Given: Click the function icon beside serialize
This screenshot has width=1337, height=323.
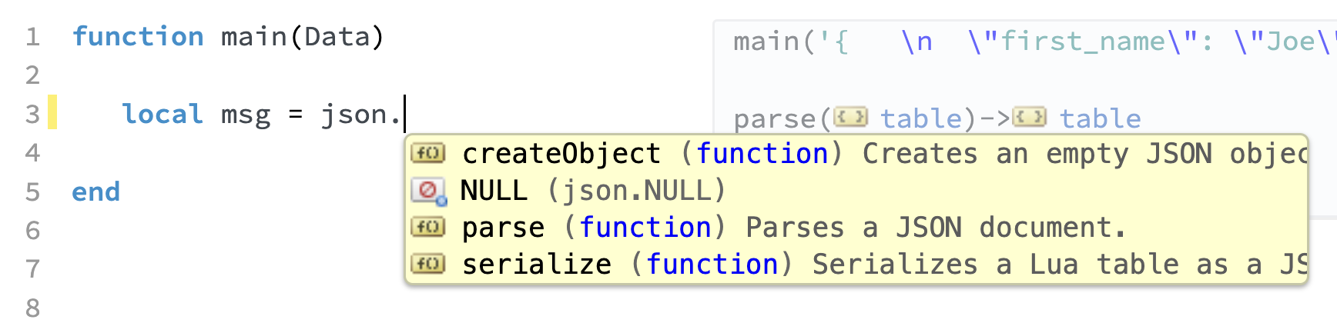Looking at the screenshot, I should (427, 264).
